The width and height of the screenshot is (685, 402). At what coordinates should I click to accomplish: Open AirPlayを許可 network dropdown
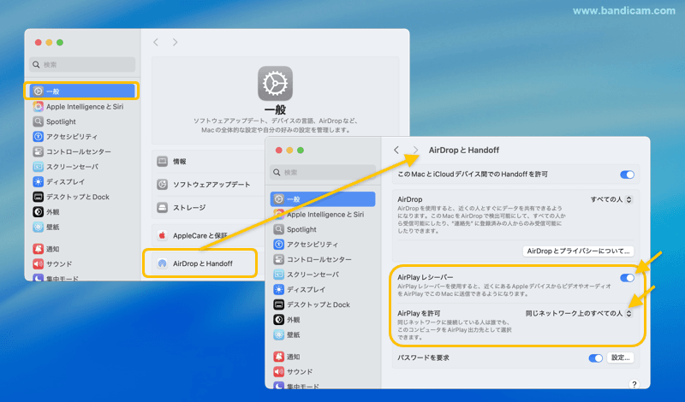point(580,314)
